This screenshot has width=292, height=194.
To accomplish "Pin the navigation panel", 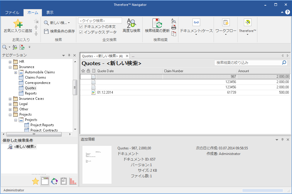I will point(69,55).
